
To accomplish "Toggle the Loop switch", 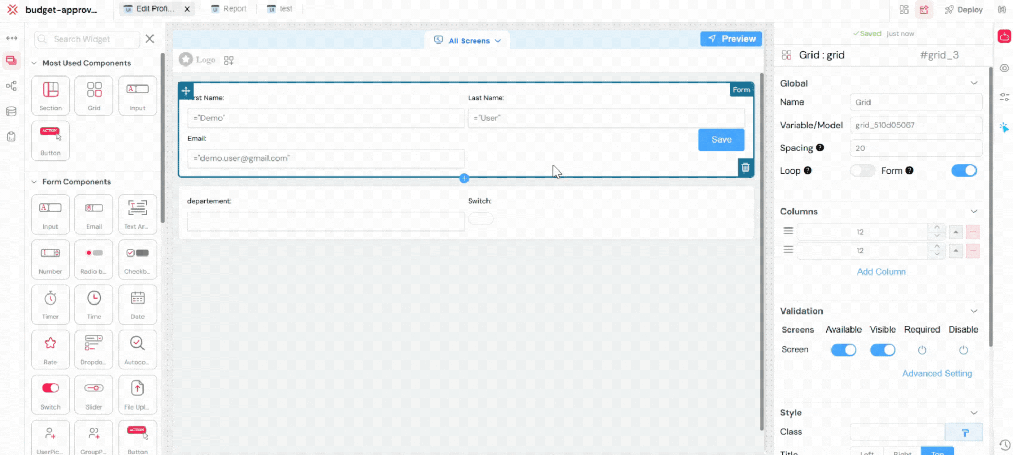I will tap(863, 170).
